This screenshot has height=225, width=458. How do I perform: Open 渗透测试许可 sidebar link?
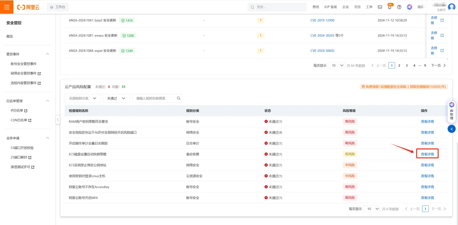(x=22, y=167)
